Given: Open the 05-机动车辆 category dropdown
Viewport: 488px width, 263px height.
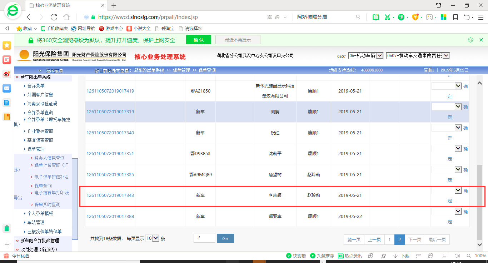Looking at the screenshot, I should (x=365, y=56).
